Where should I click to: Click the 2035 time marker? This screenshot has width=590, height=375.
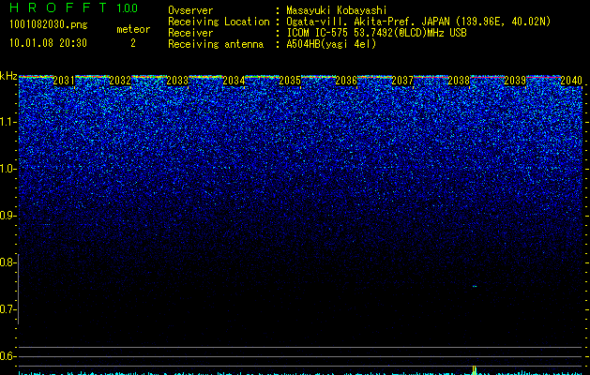pos(290,81)
